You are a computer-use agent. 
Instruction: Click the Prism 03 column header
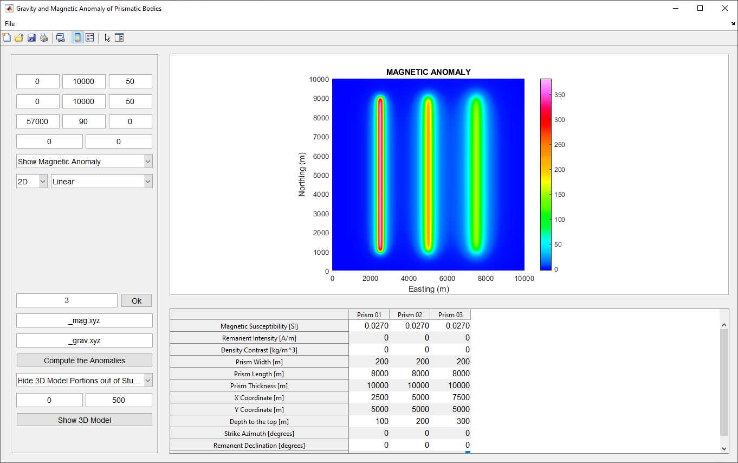(450, 314)
